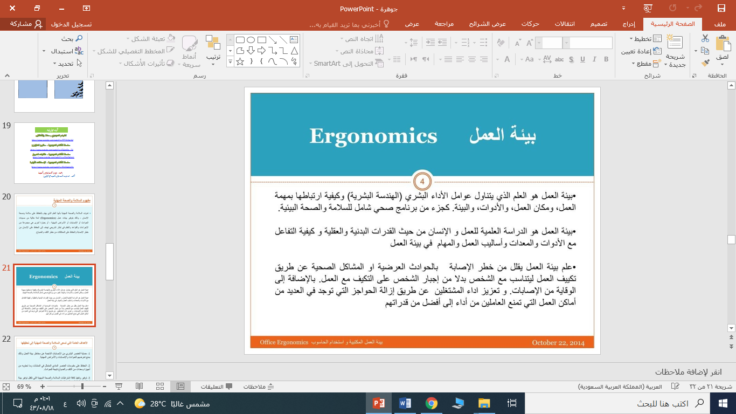Click the zoom slider in status bar
This screenshot has width=736, height=414.
[82, 387]
